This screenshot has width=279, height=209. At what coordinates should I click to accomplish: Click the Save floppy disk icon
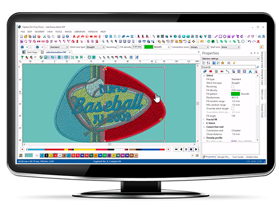tap(34, 36)
